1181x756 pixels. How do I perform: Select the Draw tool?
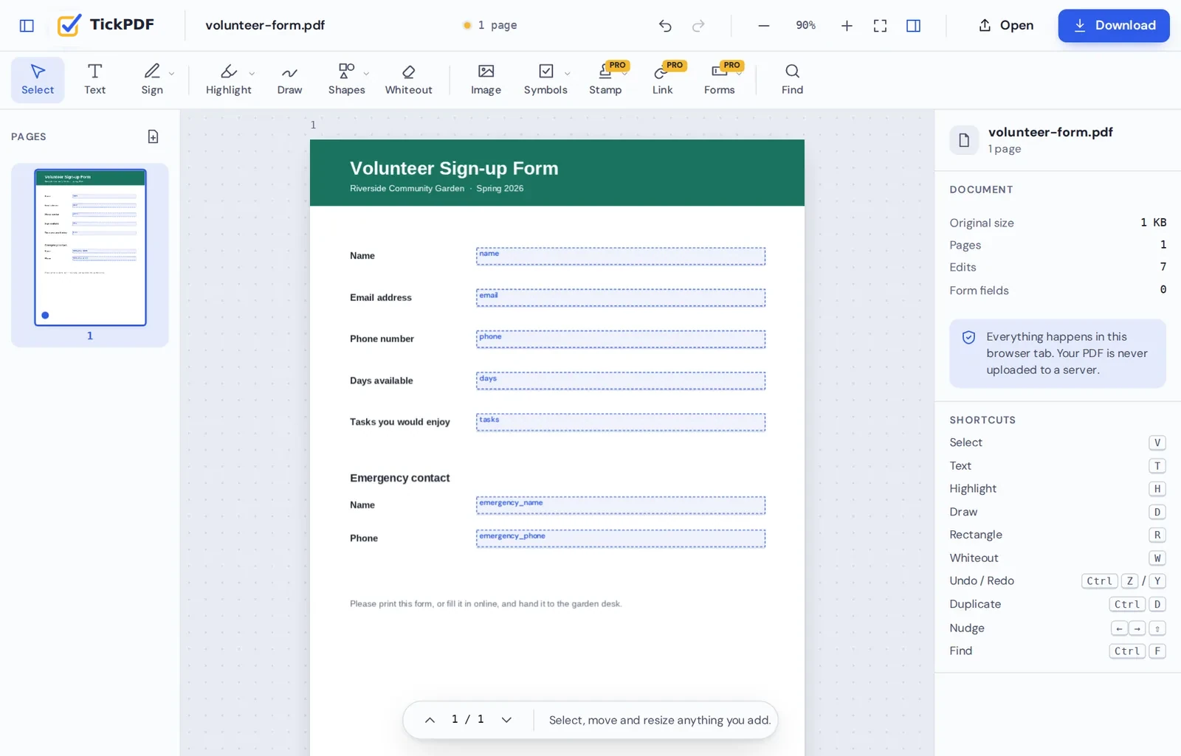(289, 80)
